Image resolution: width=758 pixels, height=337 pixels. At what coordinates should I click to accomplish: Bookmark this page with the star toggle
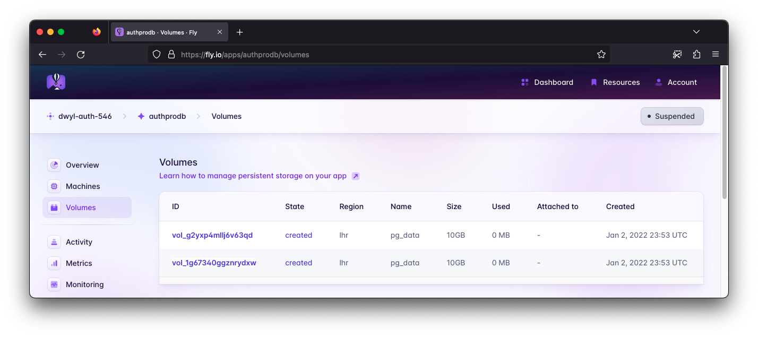601,54
